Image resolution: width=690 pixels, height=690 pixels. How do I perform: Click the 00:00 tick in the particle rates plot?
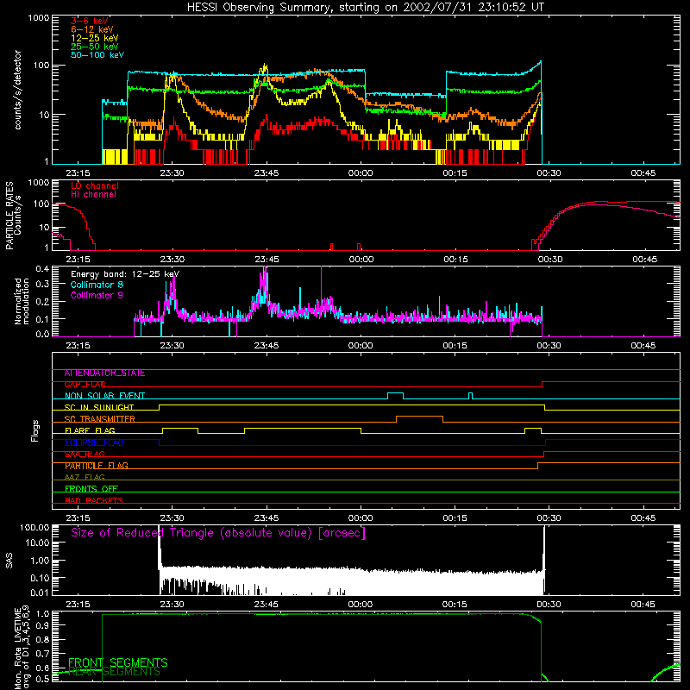tap(361, 260)
